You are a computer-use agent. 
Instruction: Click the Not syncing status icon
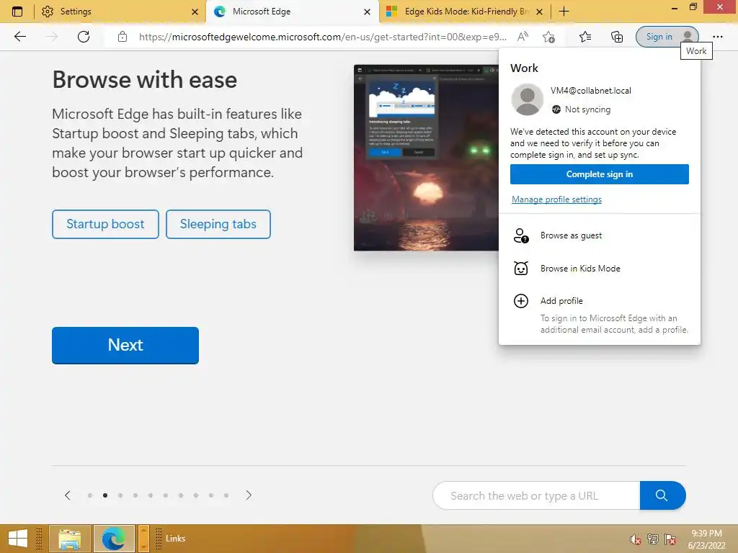point(556,109)
